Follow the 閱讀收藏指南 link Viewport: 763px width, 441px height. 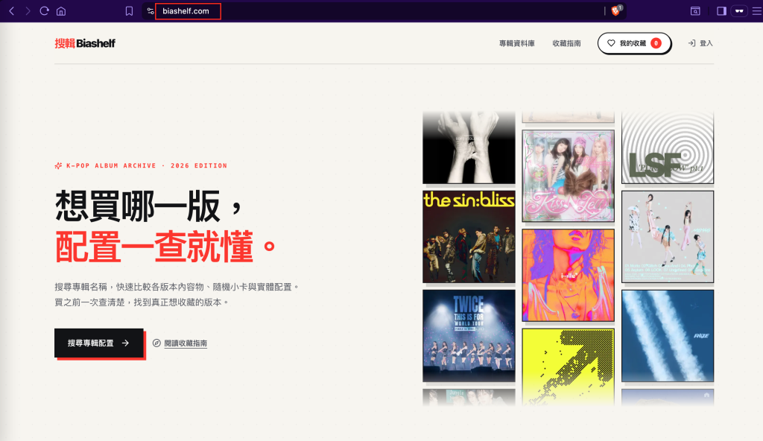pyautogui.click(x=186, y=343)
